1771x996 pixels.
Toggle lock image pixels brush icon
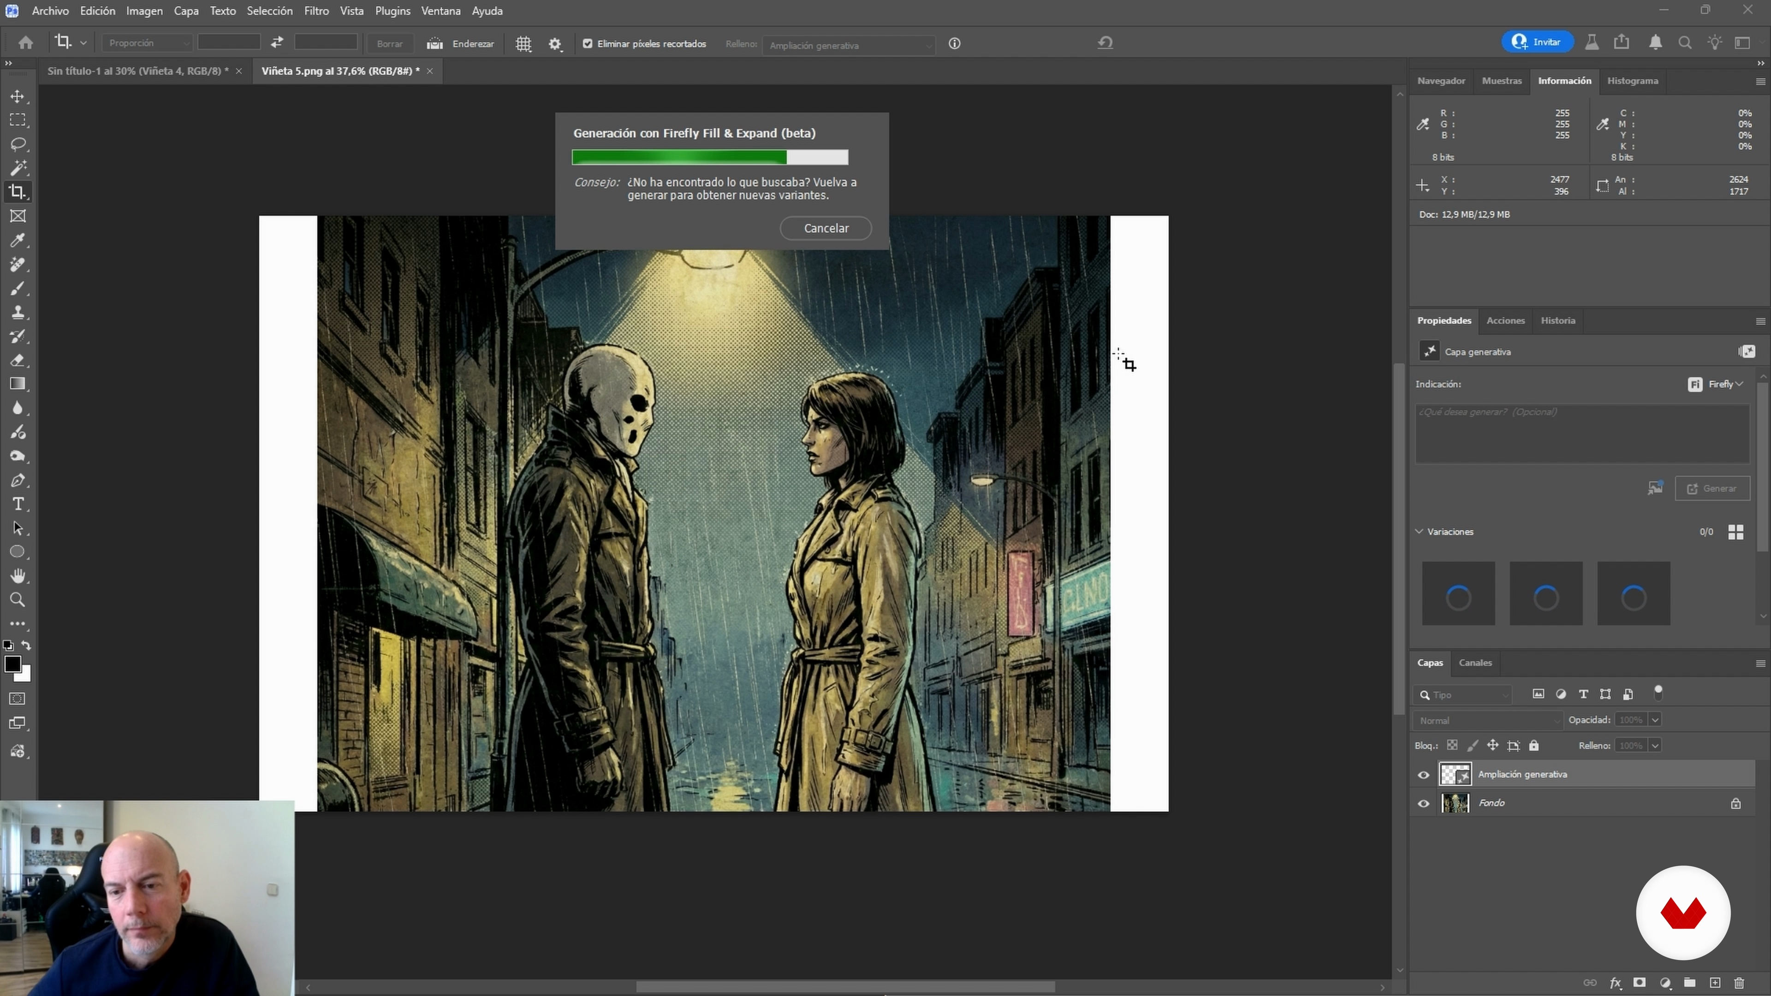click(x=1472, y=745)
